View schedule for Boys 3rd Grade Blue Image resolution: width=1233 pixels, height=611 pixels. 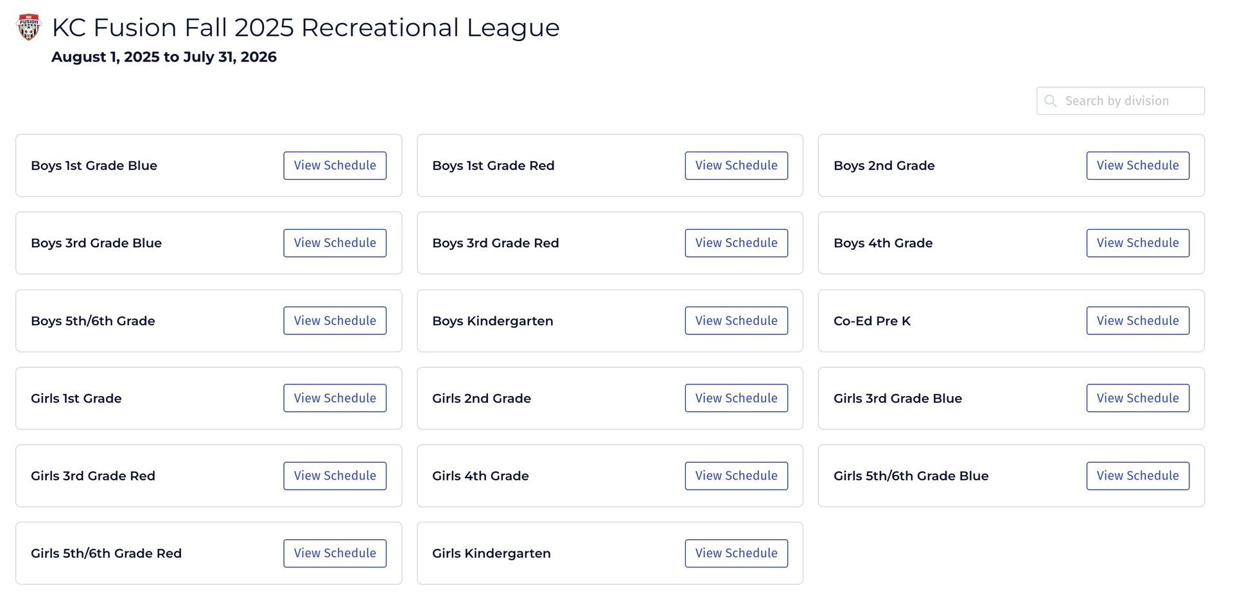tap(335, 243)
